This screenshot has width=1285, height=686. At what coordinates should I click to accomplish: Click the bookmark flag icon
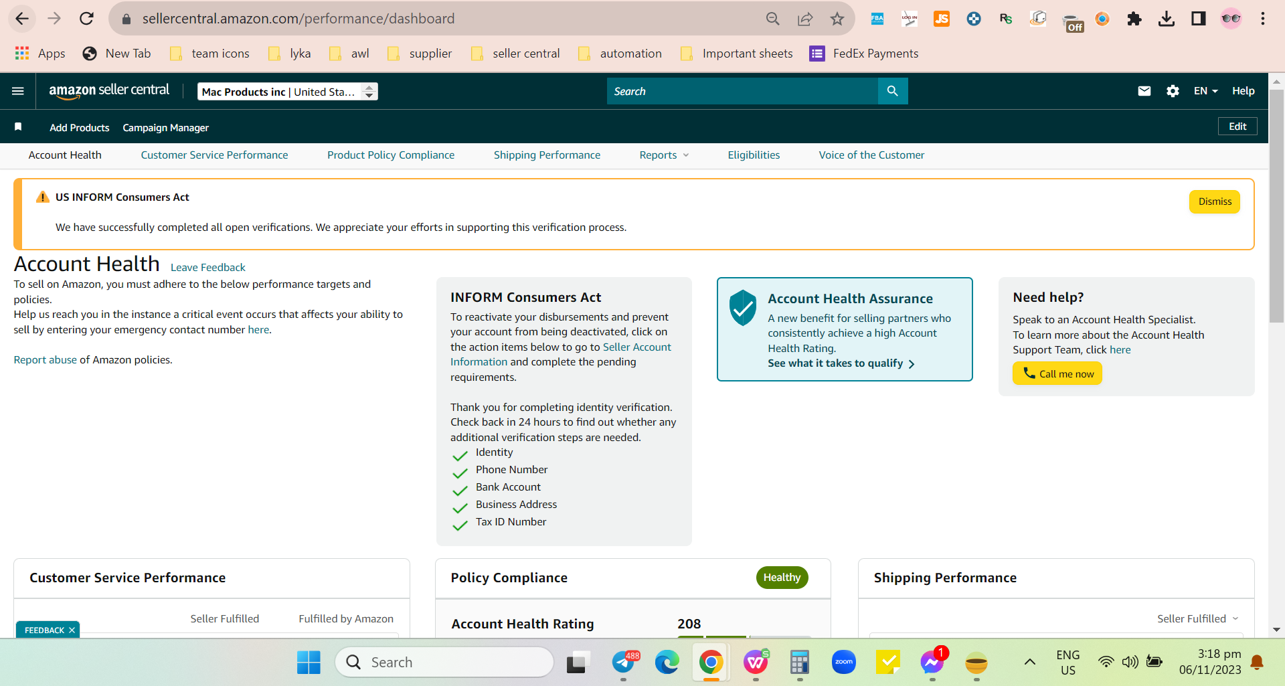coord(18,126)
